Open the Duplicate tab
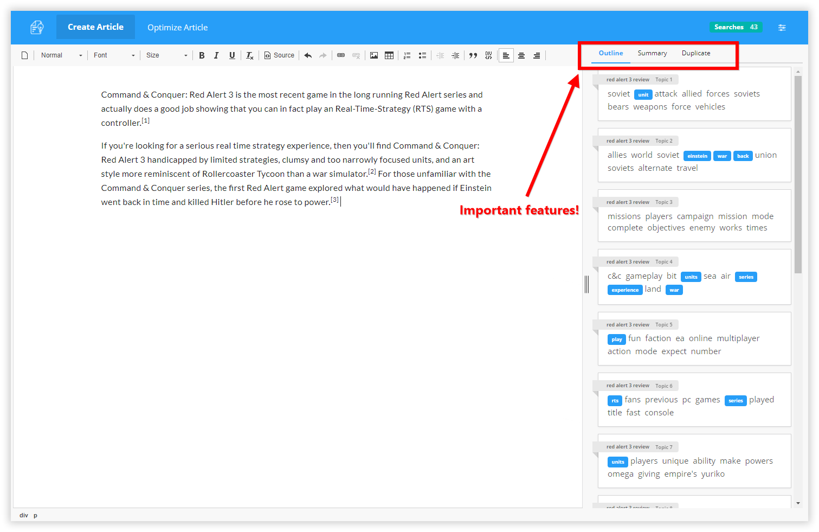This screenshot has width=819, height=532. click(x=696, y=53)
